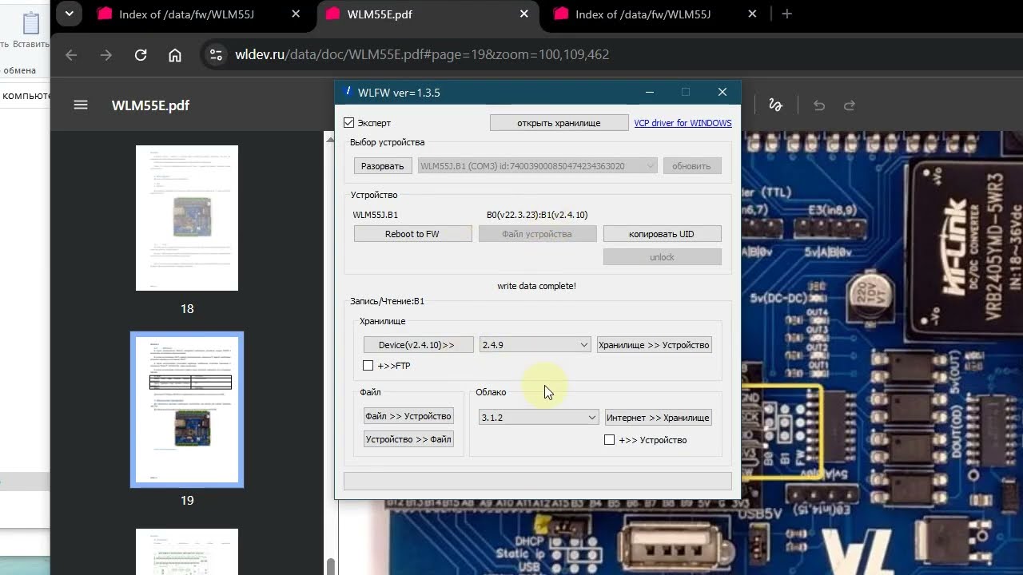Click the WLM55J.B1 device name label
Screen dimensions: 1023x575
tap(376, 215)
